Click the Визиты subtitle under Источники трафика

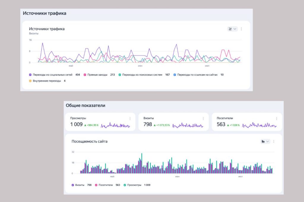[34, 33]
